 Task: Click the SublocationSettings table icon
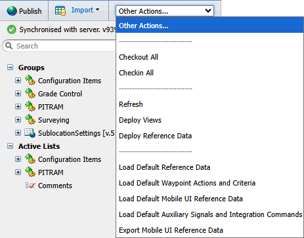pyautogui.click(x=30, y=133)
